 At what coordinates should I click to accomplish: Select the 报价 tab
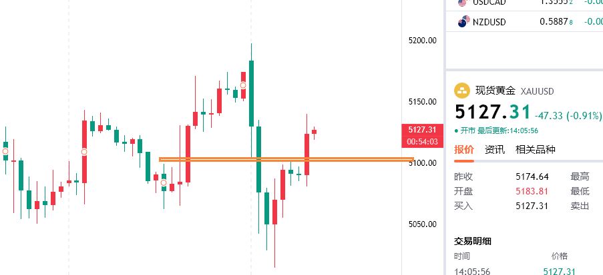coord(463,150)
